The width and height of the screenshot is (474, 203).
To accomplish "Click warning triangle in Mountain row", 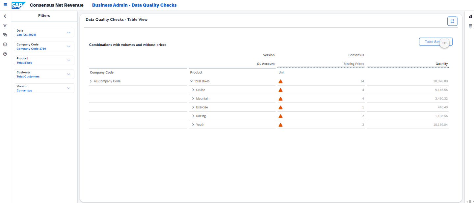I will (280, 99).
